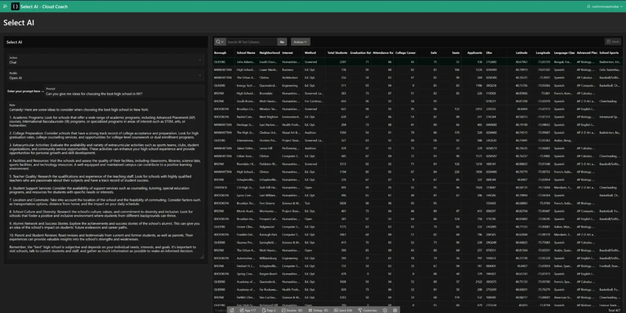Open Debug in the developer toolbar
This screenshot has width=626, height=313.
click(317, 310)
